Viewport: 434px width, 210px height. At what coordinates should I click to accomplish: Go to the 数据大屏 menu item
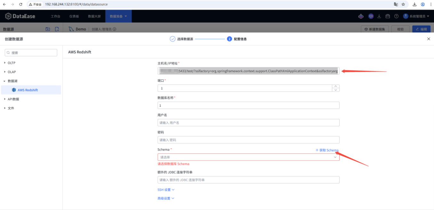tap(94, 16)
